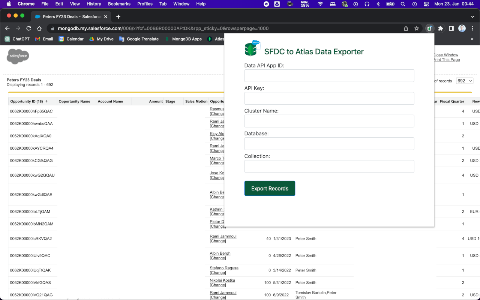This screenshot has height=300, width=480.
Task: Click Change under Albin Bergh 4/26/2022 row
Action: [218, 258]
